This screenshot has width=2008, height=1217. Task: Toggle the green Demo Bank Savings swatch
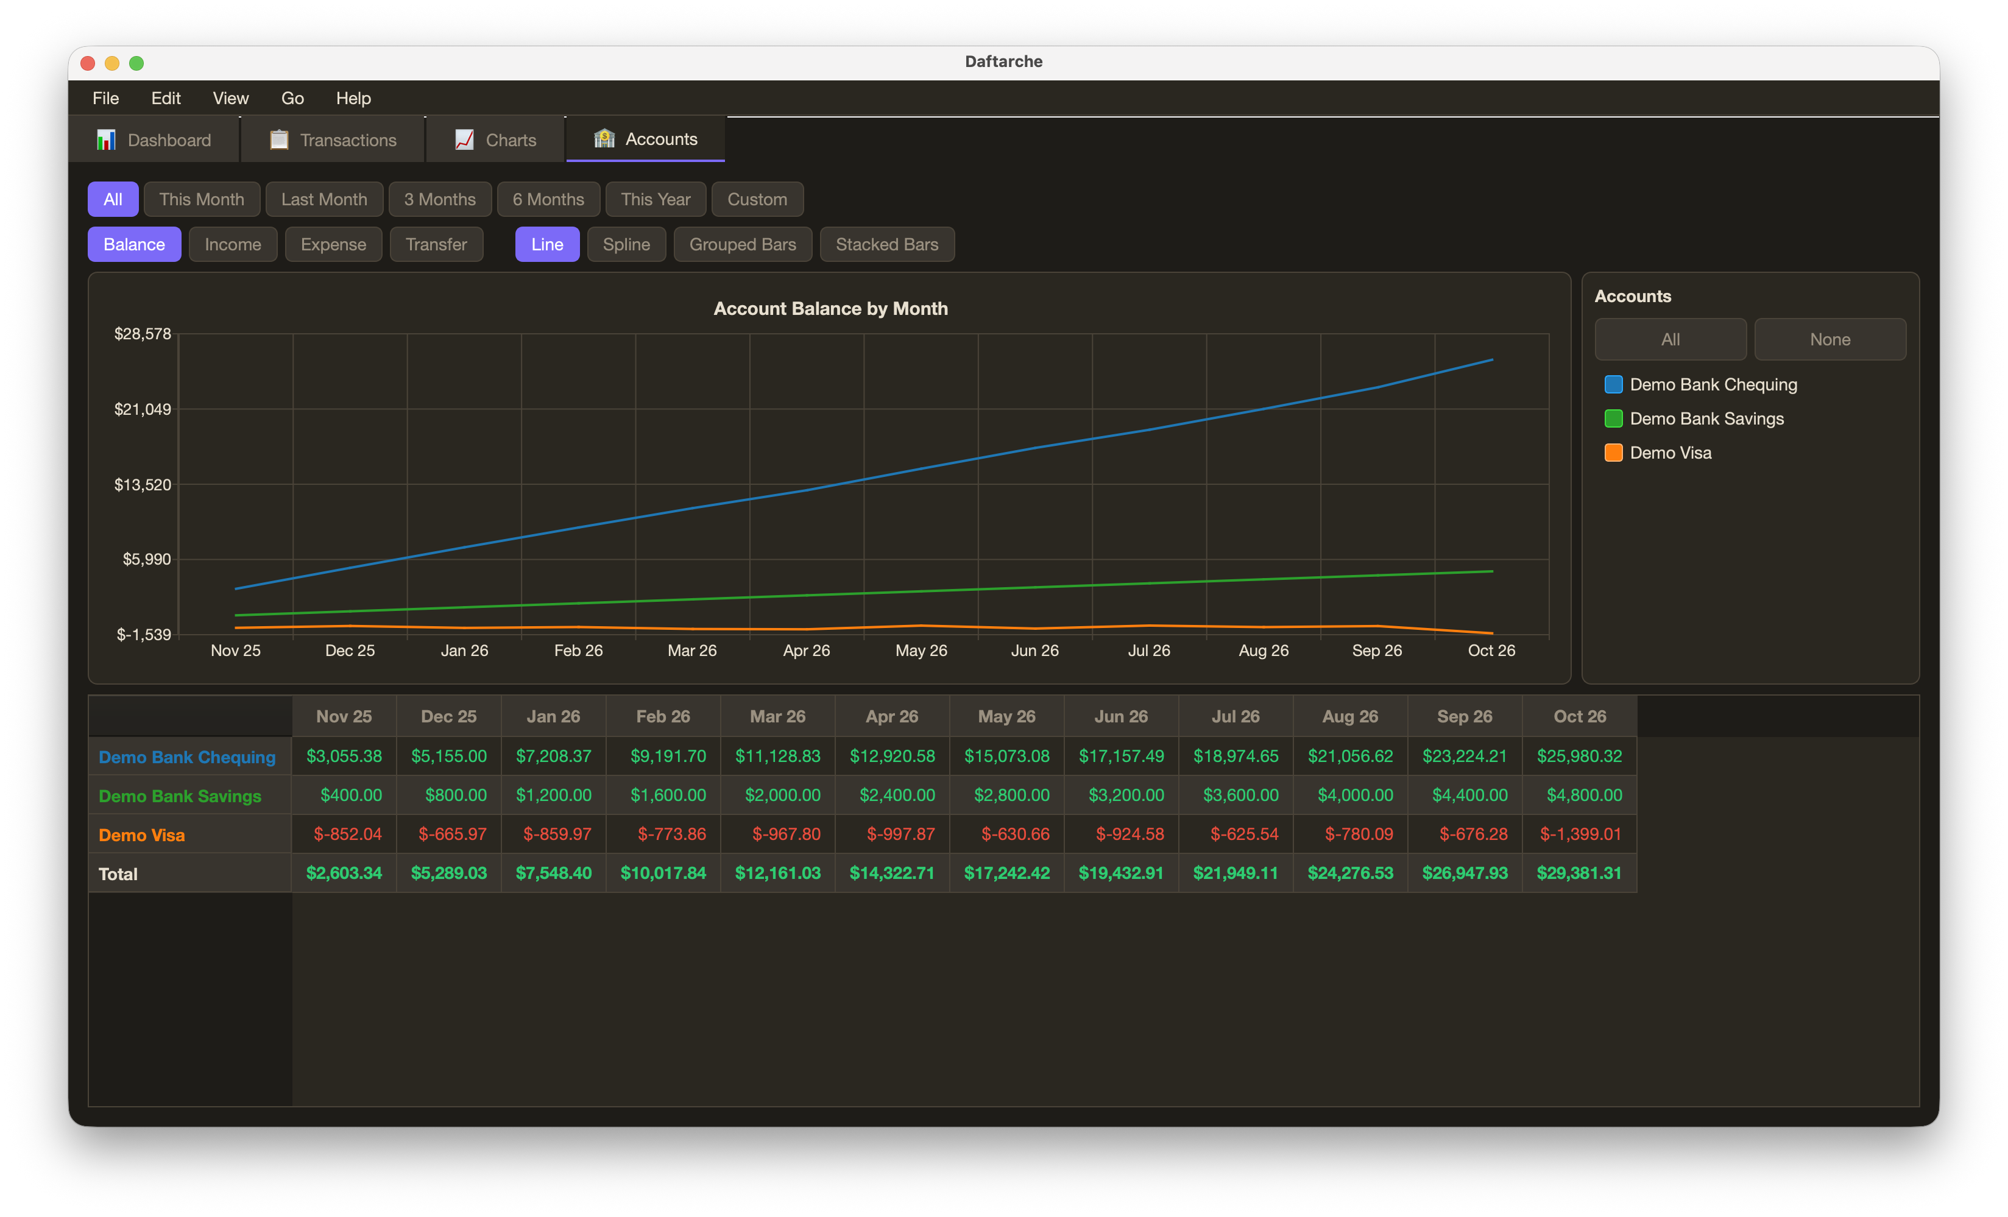pos(1614,418)
